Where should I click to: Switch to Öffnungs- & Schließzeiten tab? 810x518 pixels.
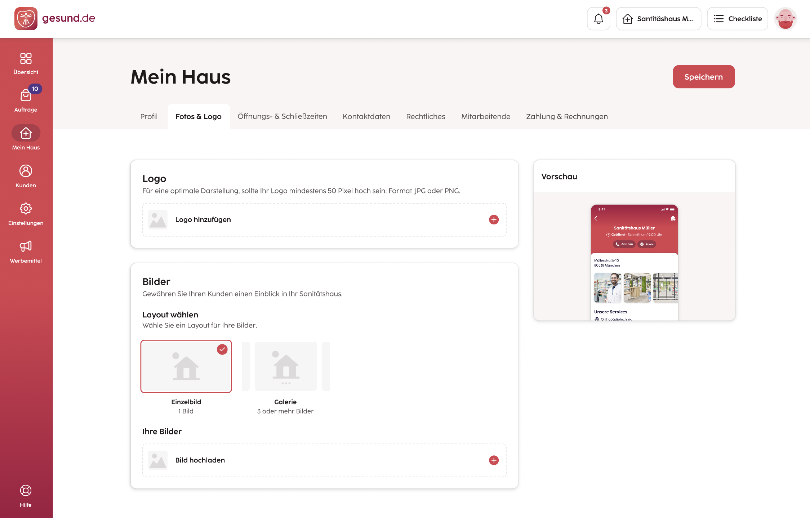pyautogui.click(x=282, y=116)
